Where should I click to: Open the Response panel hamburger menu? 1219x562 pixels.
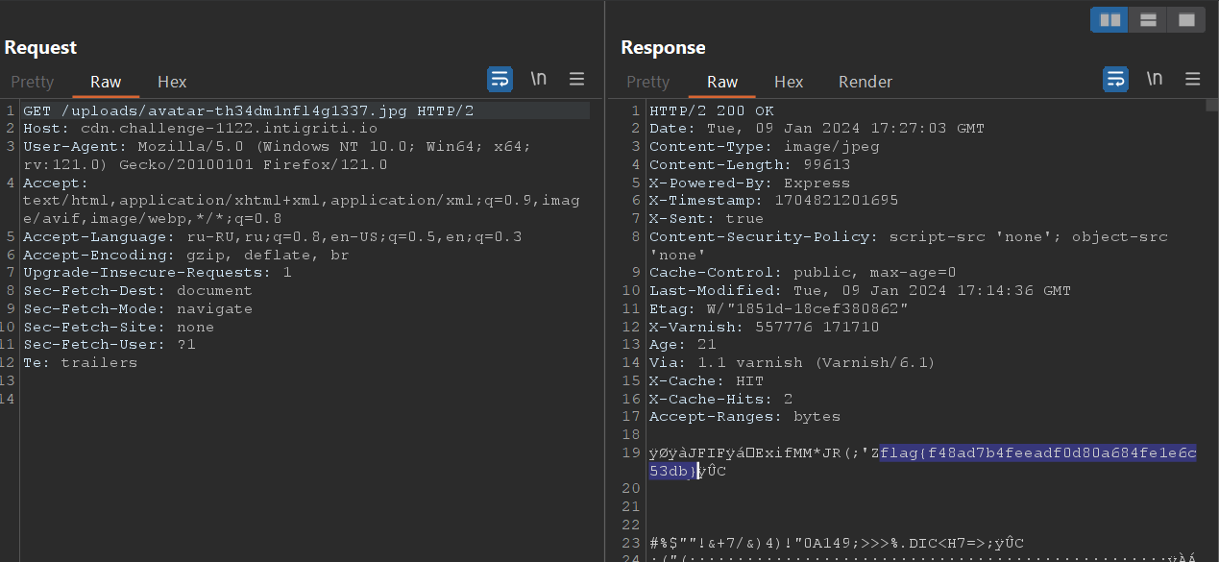(x=1192, y=80)
